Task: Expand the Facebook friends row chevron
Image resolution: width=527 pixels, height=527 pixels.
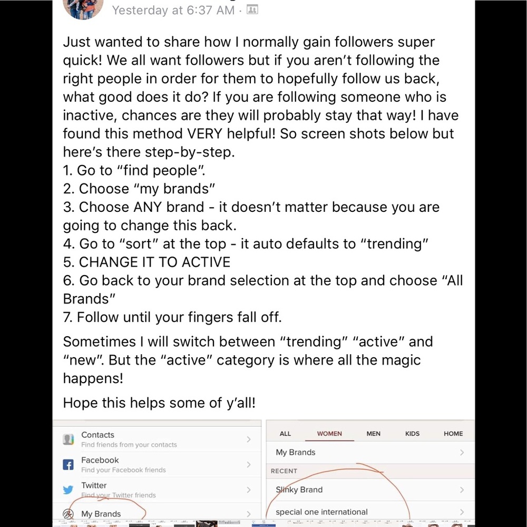Action: 249,465
